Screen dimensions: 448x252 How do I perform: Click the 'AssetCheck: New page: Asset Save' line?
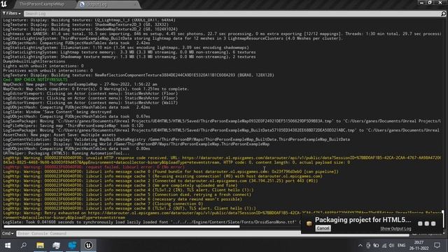point(59,135)
